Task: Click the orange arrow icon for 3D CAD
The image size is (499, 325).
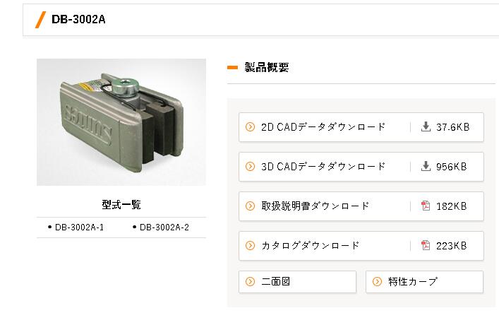Action: [x=250, y=167]
